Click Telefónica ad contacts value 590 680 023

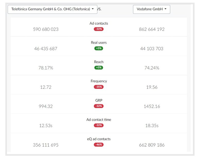(46, 29)
